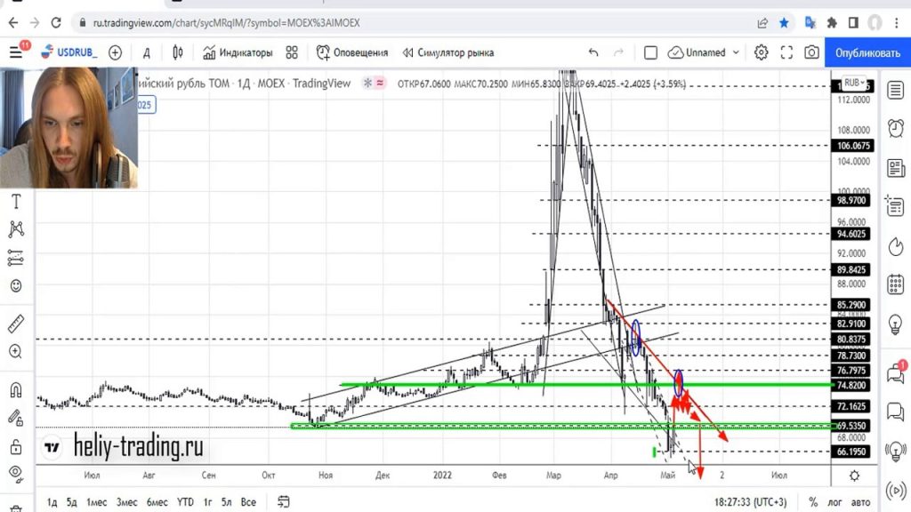Enable logarithmic scale via 'лог'
Screen dimensions: 911x512
837,501
